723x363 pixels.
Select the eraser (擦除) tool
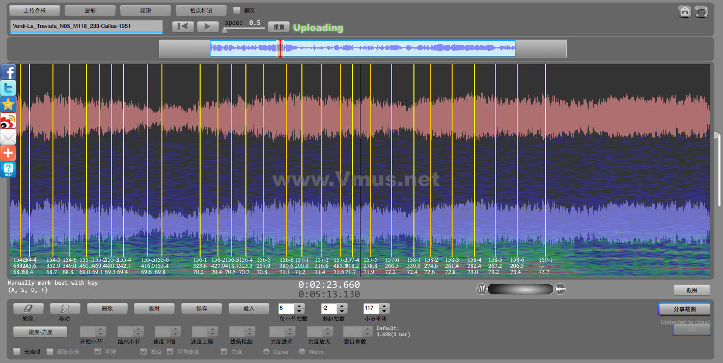pyautogui.click(x=28, y=309)
